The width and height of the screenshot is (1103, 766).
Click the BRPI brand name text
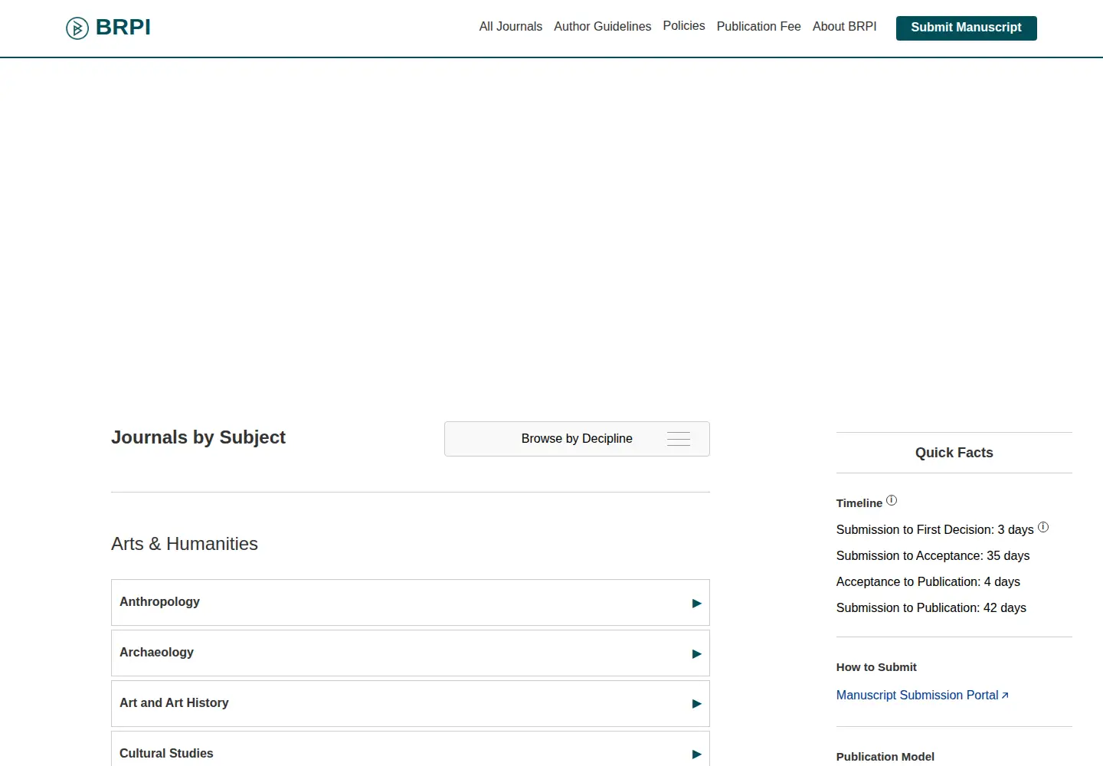tap(123, 28)
